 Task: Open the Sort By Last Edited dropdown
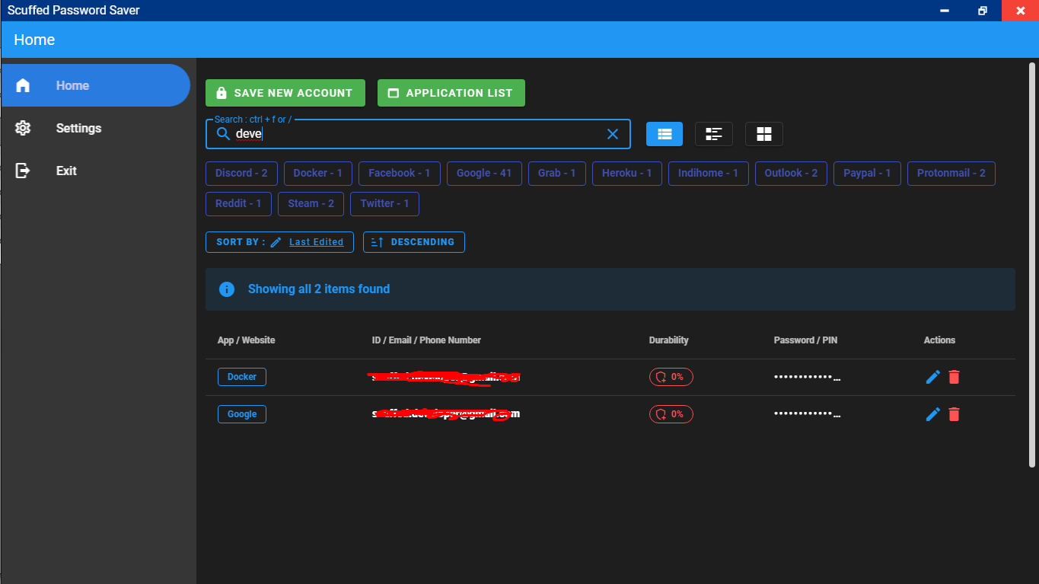click(279, 242)
